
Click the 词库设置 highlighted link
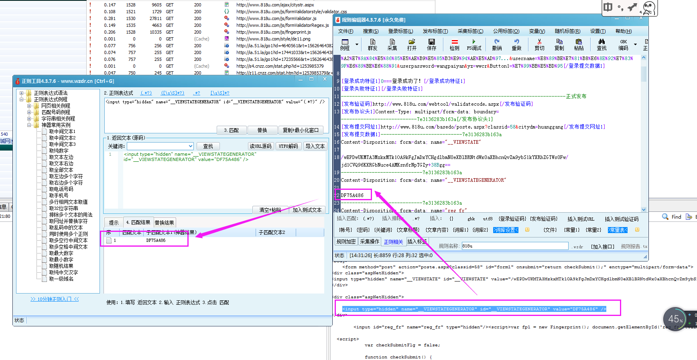(506, 230)
